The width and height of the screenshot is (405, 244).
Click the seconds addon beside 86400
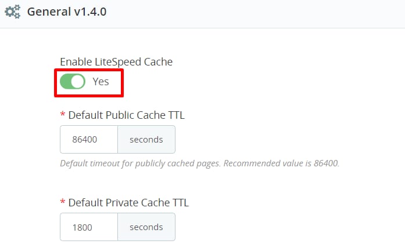[146, 140]
